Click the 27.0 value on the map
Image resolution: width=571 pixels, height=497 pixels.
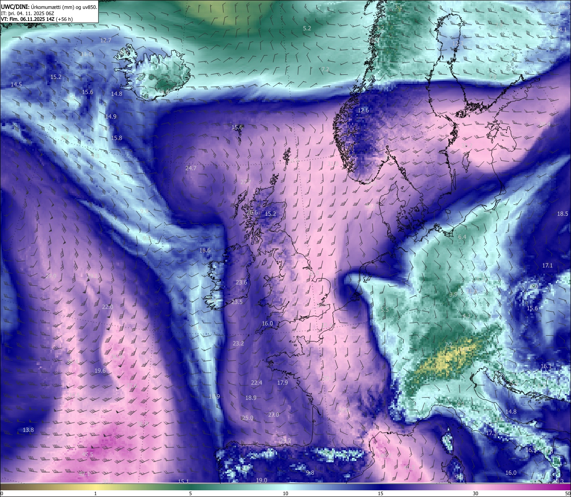273,415
